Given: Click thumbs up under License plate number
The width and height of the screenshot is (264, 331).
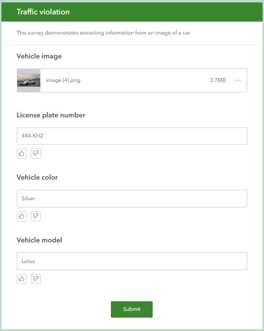Looking at the screenshot, I should click(x=22, y=153).
